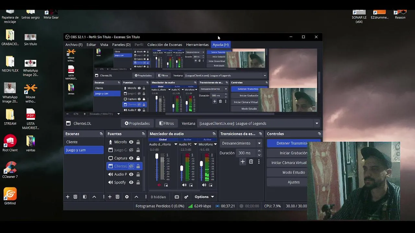
Task: Increase Duración with the up stepper arrow
Action: click(x=259, y=151)
